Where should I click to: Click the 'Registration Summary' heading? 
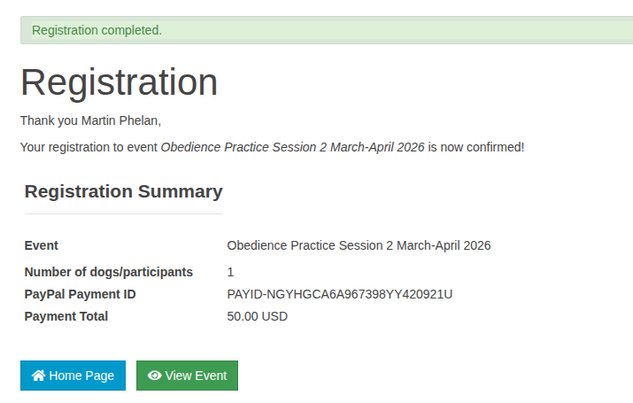click(124, 191)
